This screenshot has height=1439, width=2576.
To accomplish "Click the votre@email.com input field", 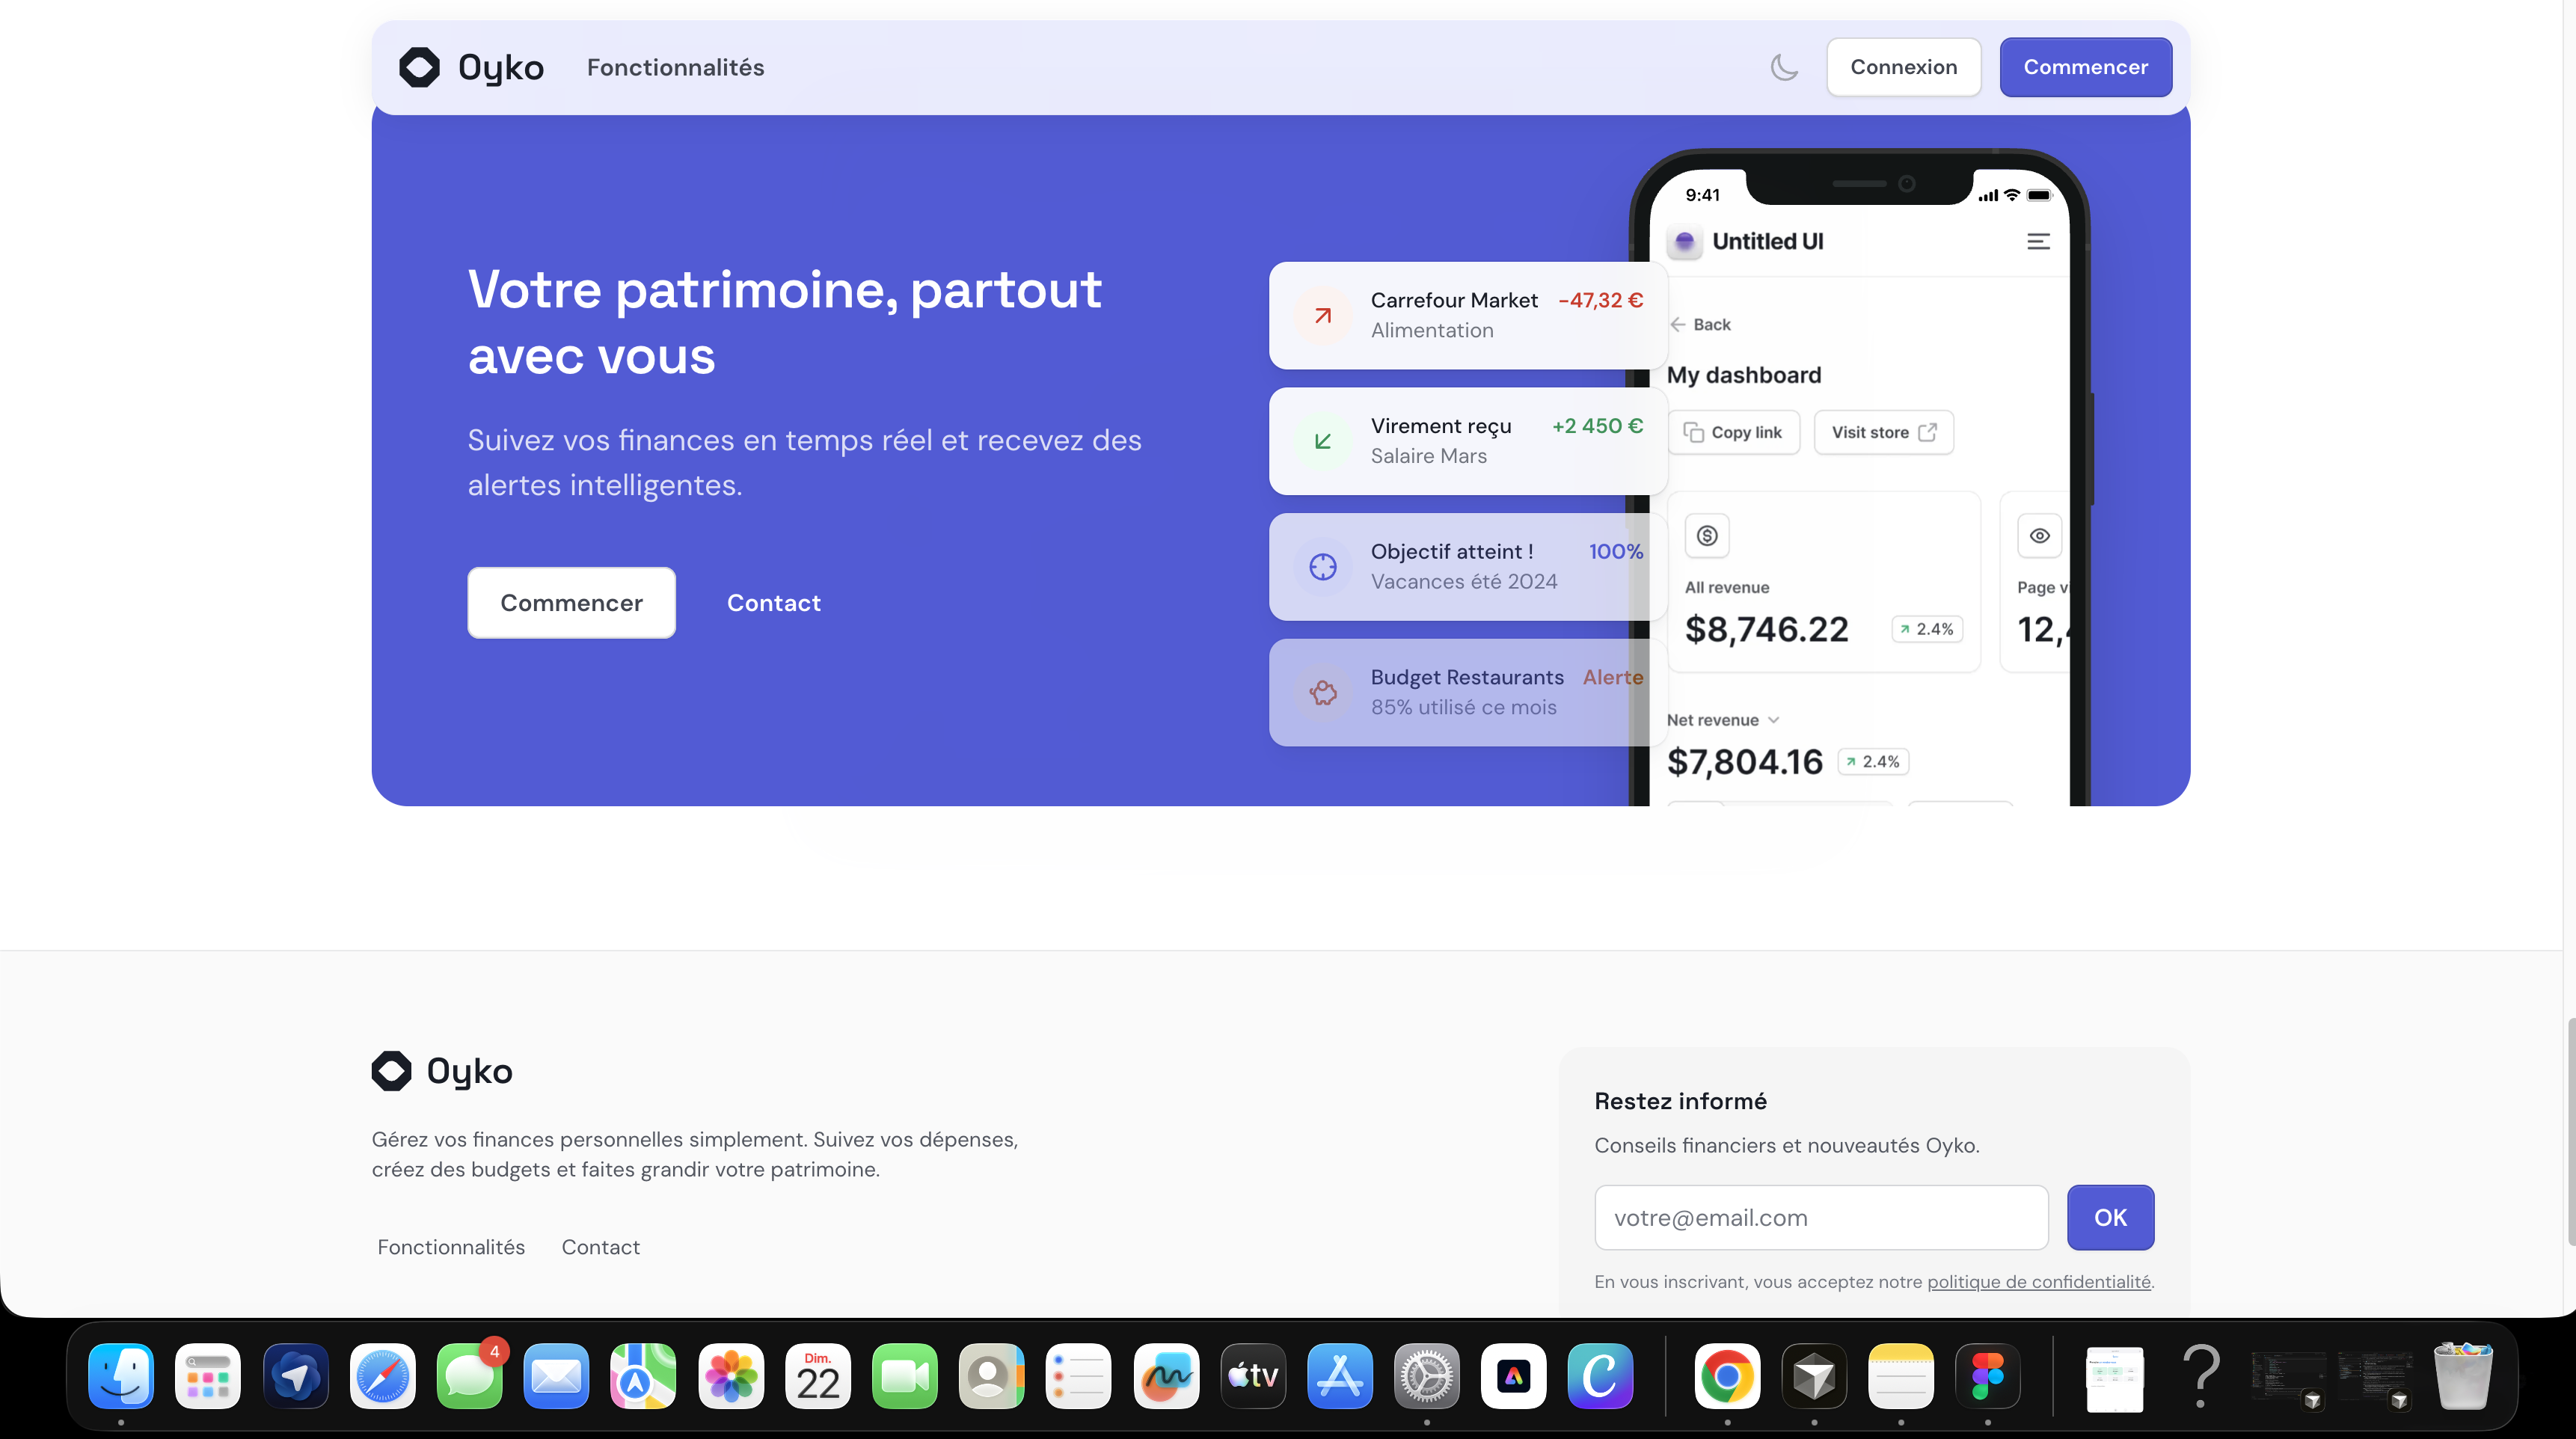I will pos(1820,1217).
